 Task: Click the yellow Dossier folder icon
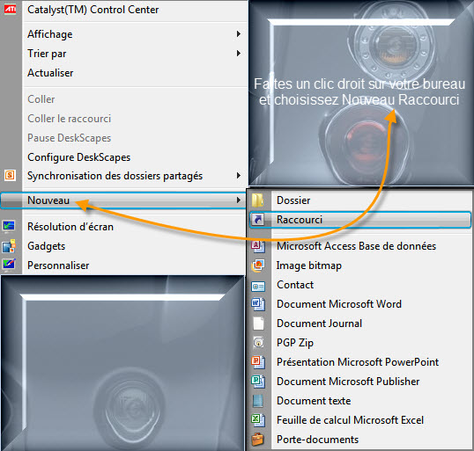coord(258,200)
